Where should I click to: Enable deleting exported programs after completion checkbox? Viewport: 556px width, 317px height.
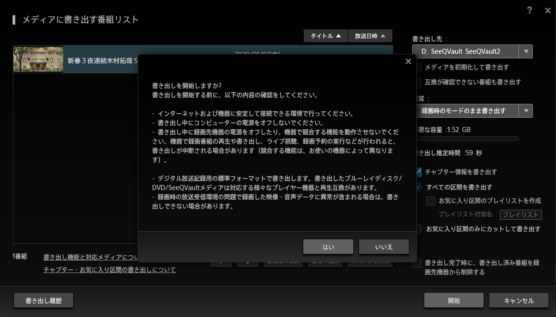tap(418, 263)
